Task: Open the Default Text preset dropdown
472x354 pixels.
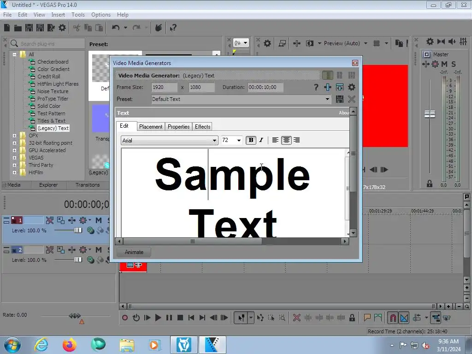Action: pos(327,99)
